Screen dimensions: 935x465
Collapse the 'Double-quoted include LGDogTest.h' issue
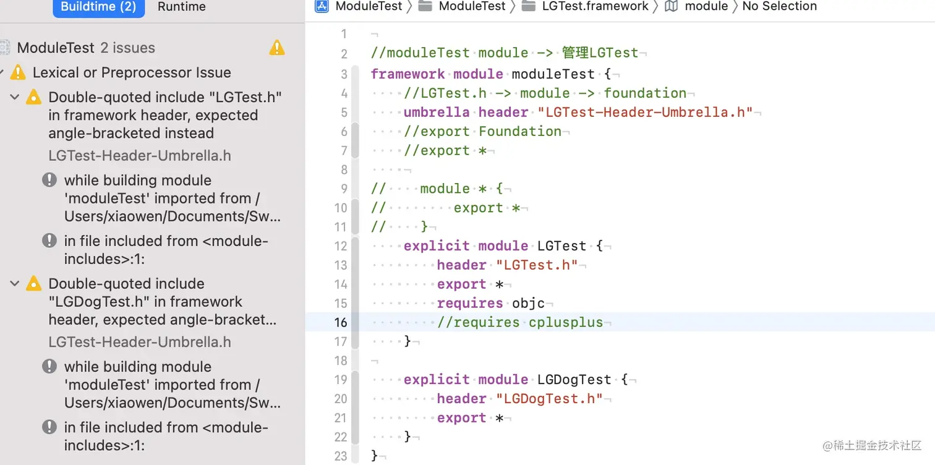[x=15, y=283]
